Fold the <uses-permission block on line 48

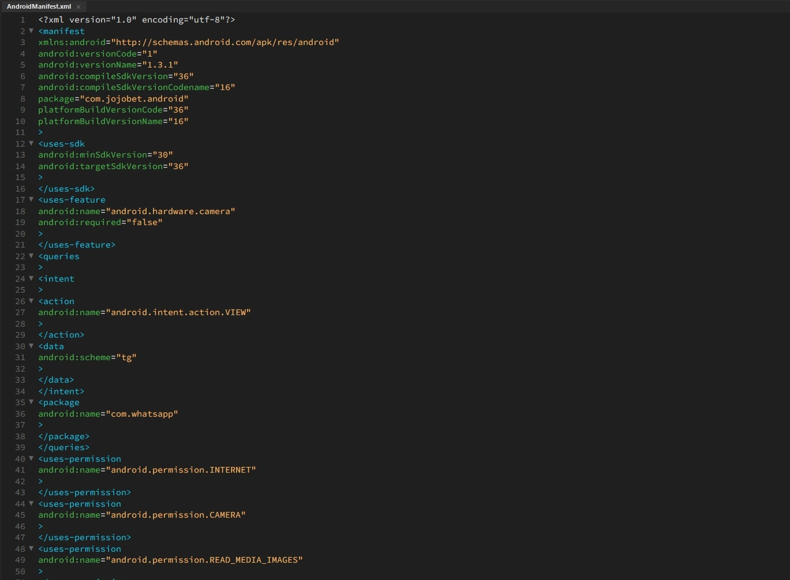click(x=31, y=549)
